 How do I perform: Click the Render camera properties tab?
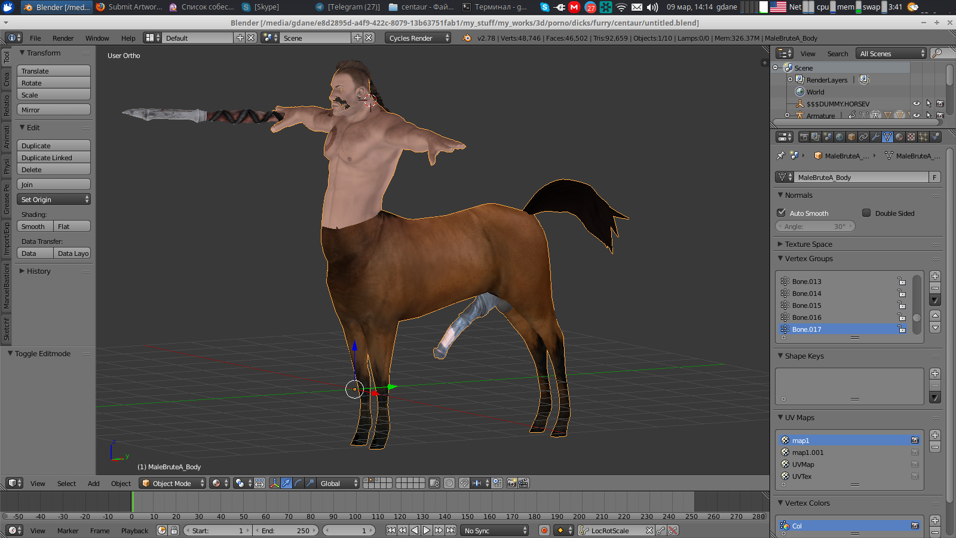click(x=804, y=137)
